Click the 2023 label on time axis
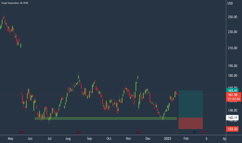The height and width of the screenshot is (143, 242). (167, 139)
